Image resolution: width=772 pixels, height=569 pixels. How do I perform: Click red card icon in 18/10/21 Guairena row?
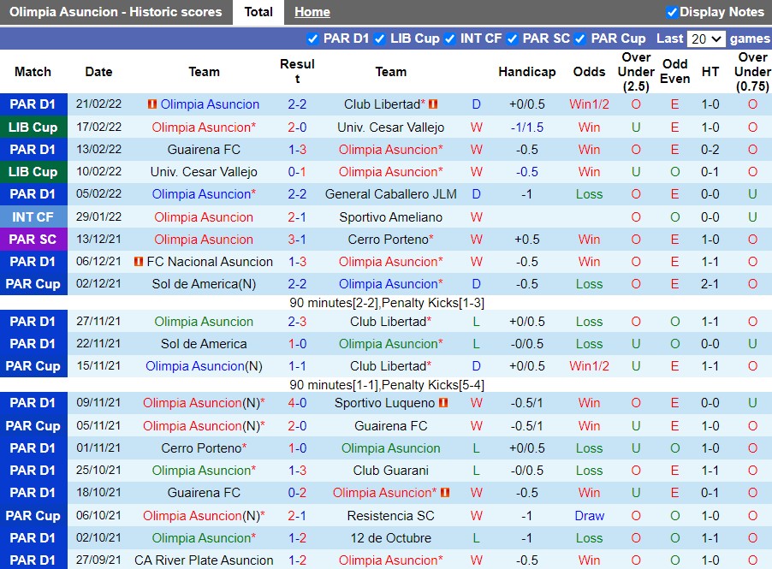pos(445,493)
